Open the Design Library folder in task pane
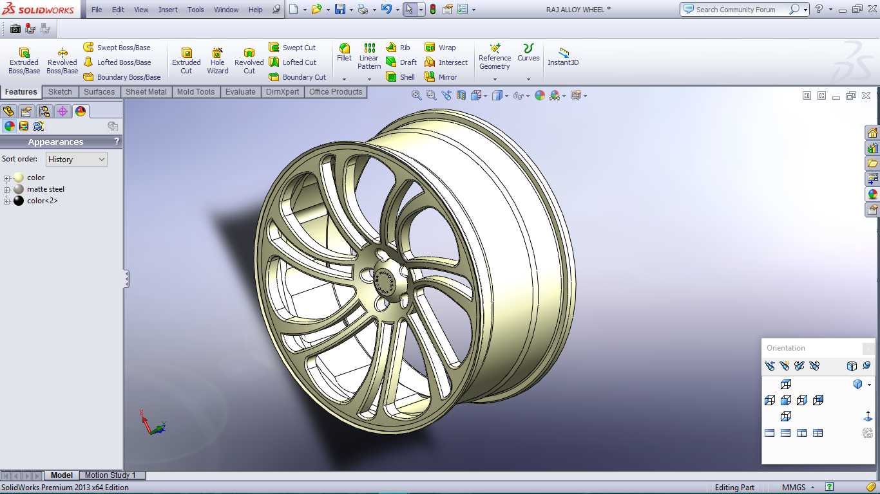 [x=873, y=163]
